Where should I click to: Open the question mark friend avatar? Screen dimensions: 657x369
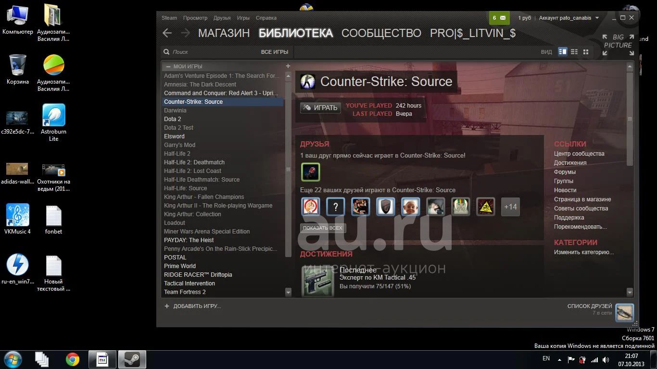[x=335, y=207]
